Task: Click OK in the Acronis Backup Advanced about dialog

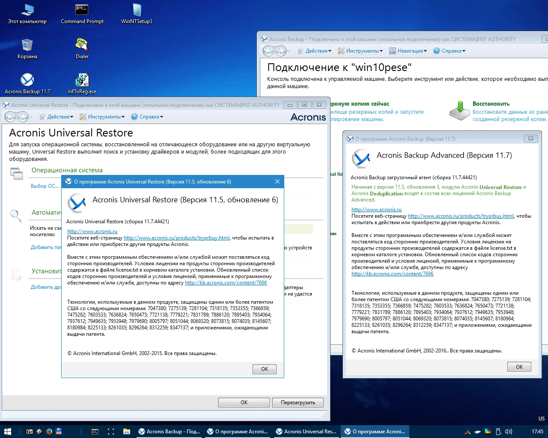Action: 519,367
